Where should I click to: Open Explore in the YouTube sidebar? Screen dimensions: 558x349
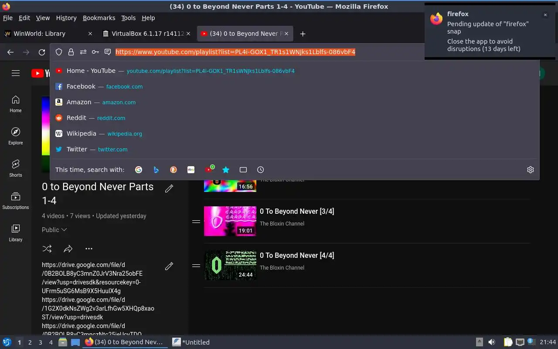16,136
